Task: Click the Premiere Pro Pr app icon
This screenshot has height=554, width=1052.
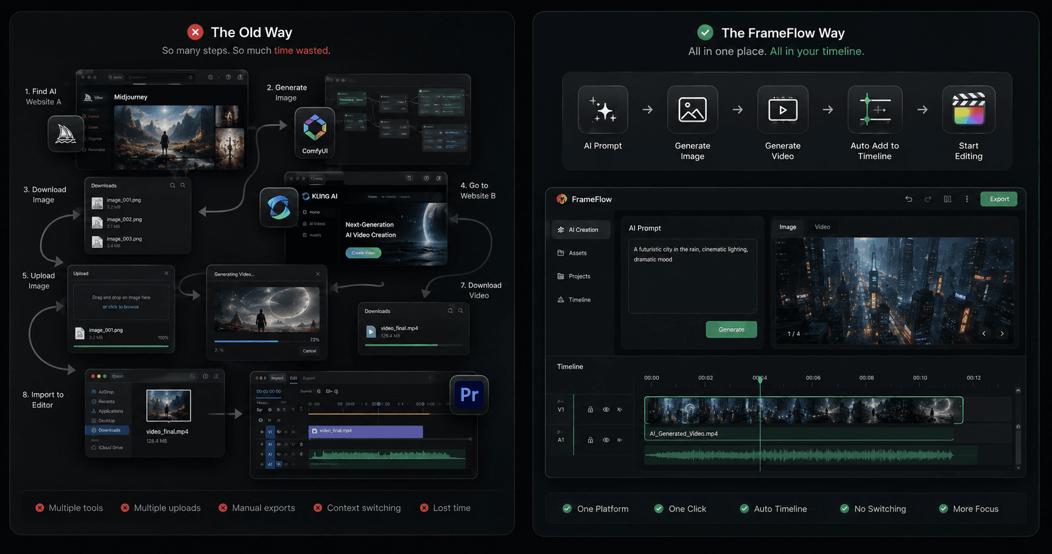Action: (x=469, y=394)
